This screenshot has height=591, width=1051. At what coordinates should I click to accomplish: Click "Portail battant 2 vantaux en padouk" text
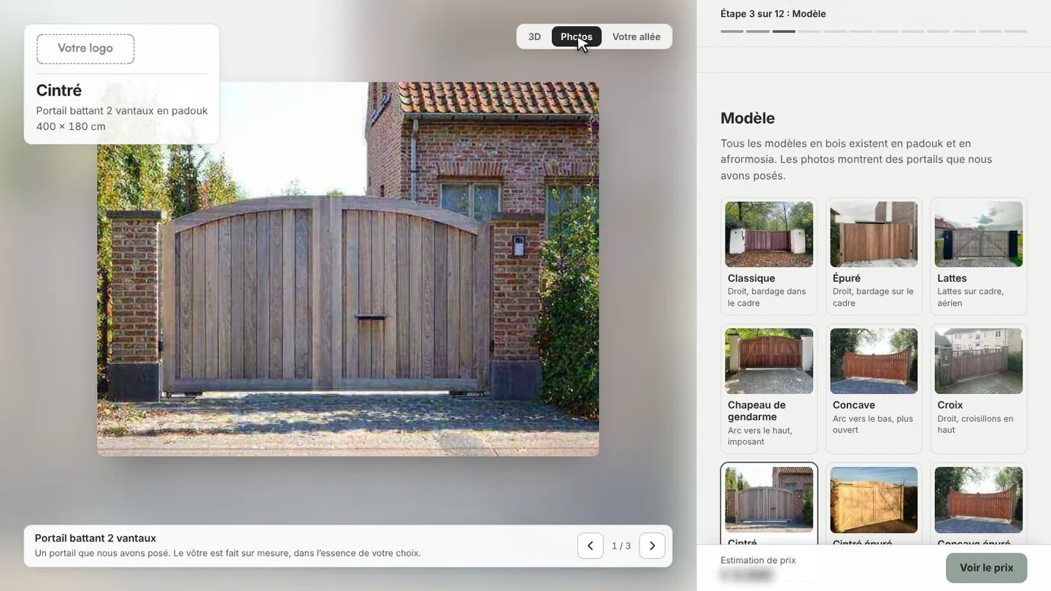(x=122, y=111)
